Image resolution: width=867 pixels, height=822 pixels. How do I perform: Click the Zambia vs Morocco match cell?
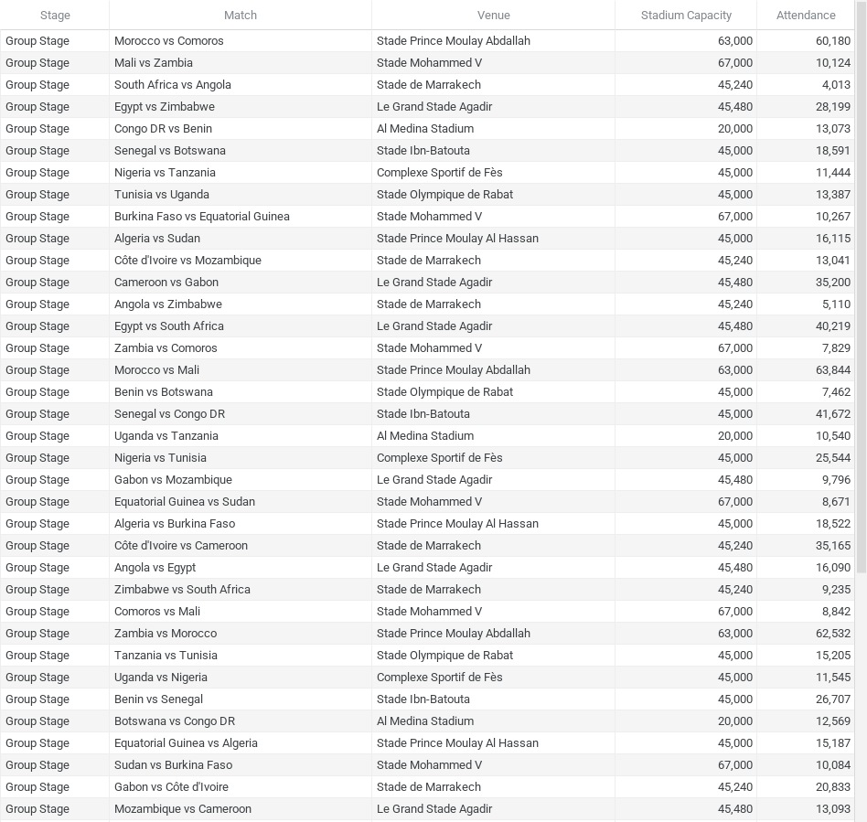click(166, 634)
